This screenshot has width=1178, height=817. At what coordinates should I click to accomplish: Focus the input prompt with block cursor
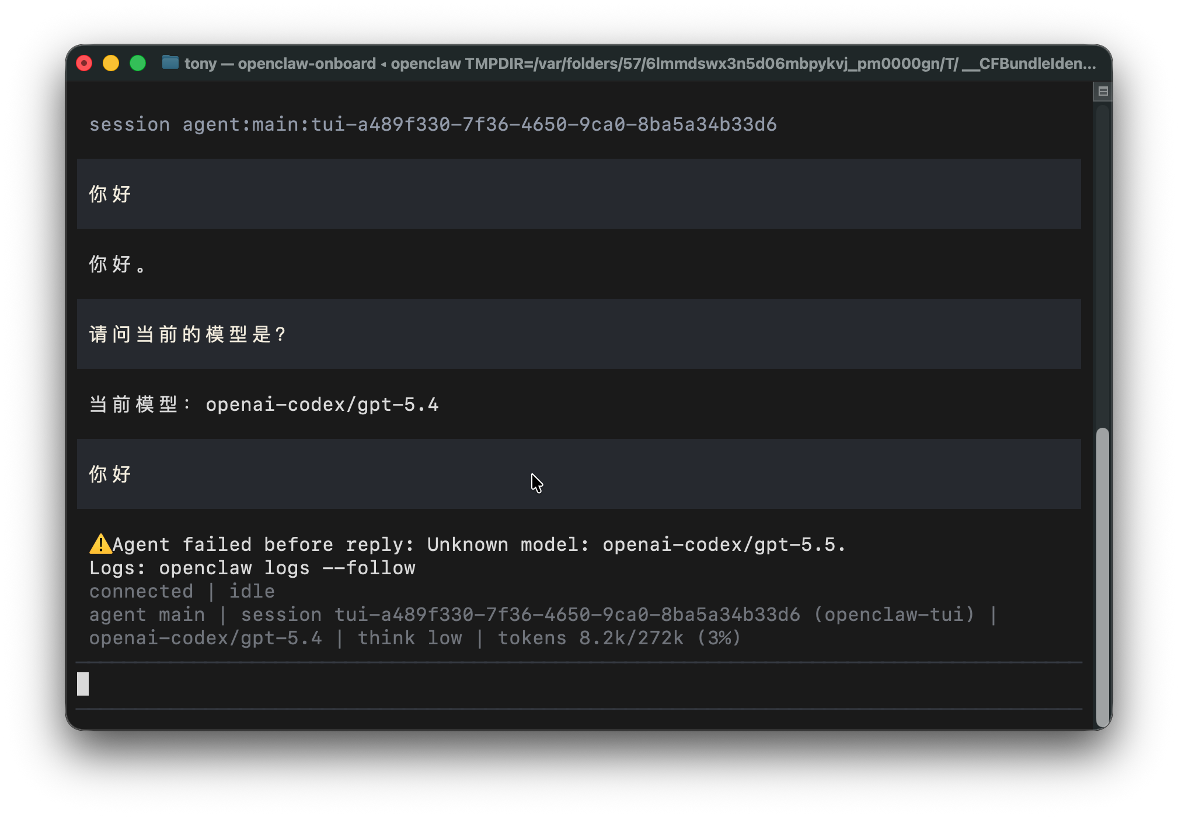pos(83,684)
